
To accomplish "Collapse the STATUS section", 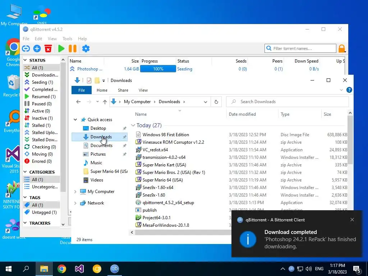I will (x=25, y=60).
